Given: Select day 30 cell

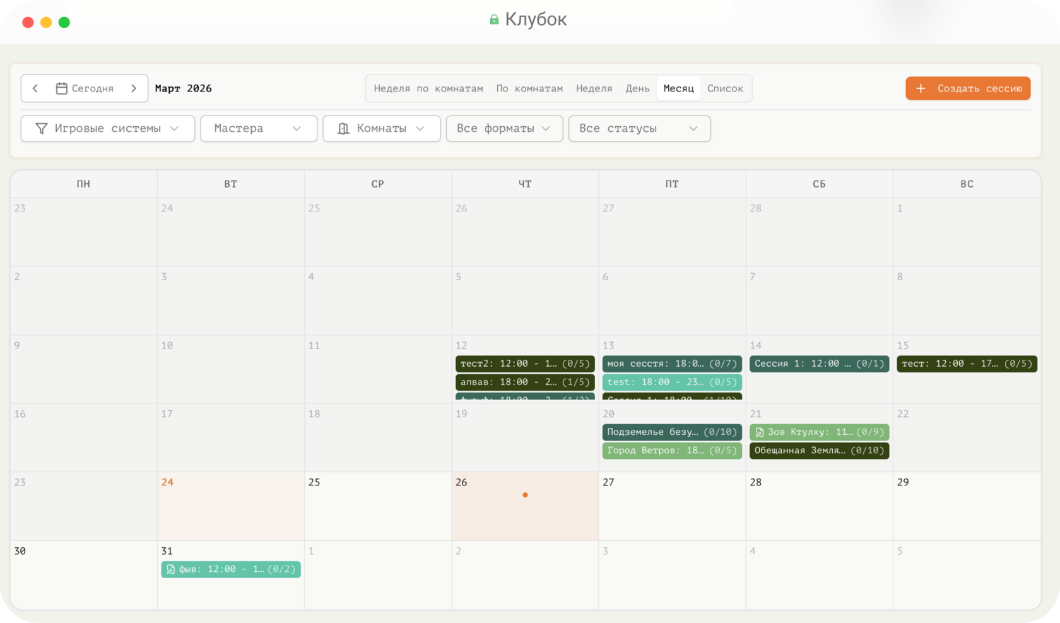Looking at the screenshot, I should coord(84,575).
